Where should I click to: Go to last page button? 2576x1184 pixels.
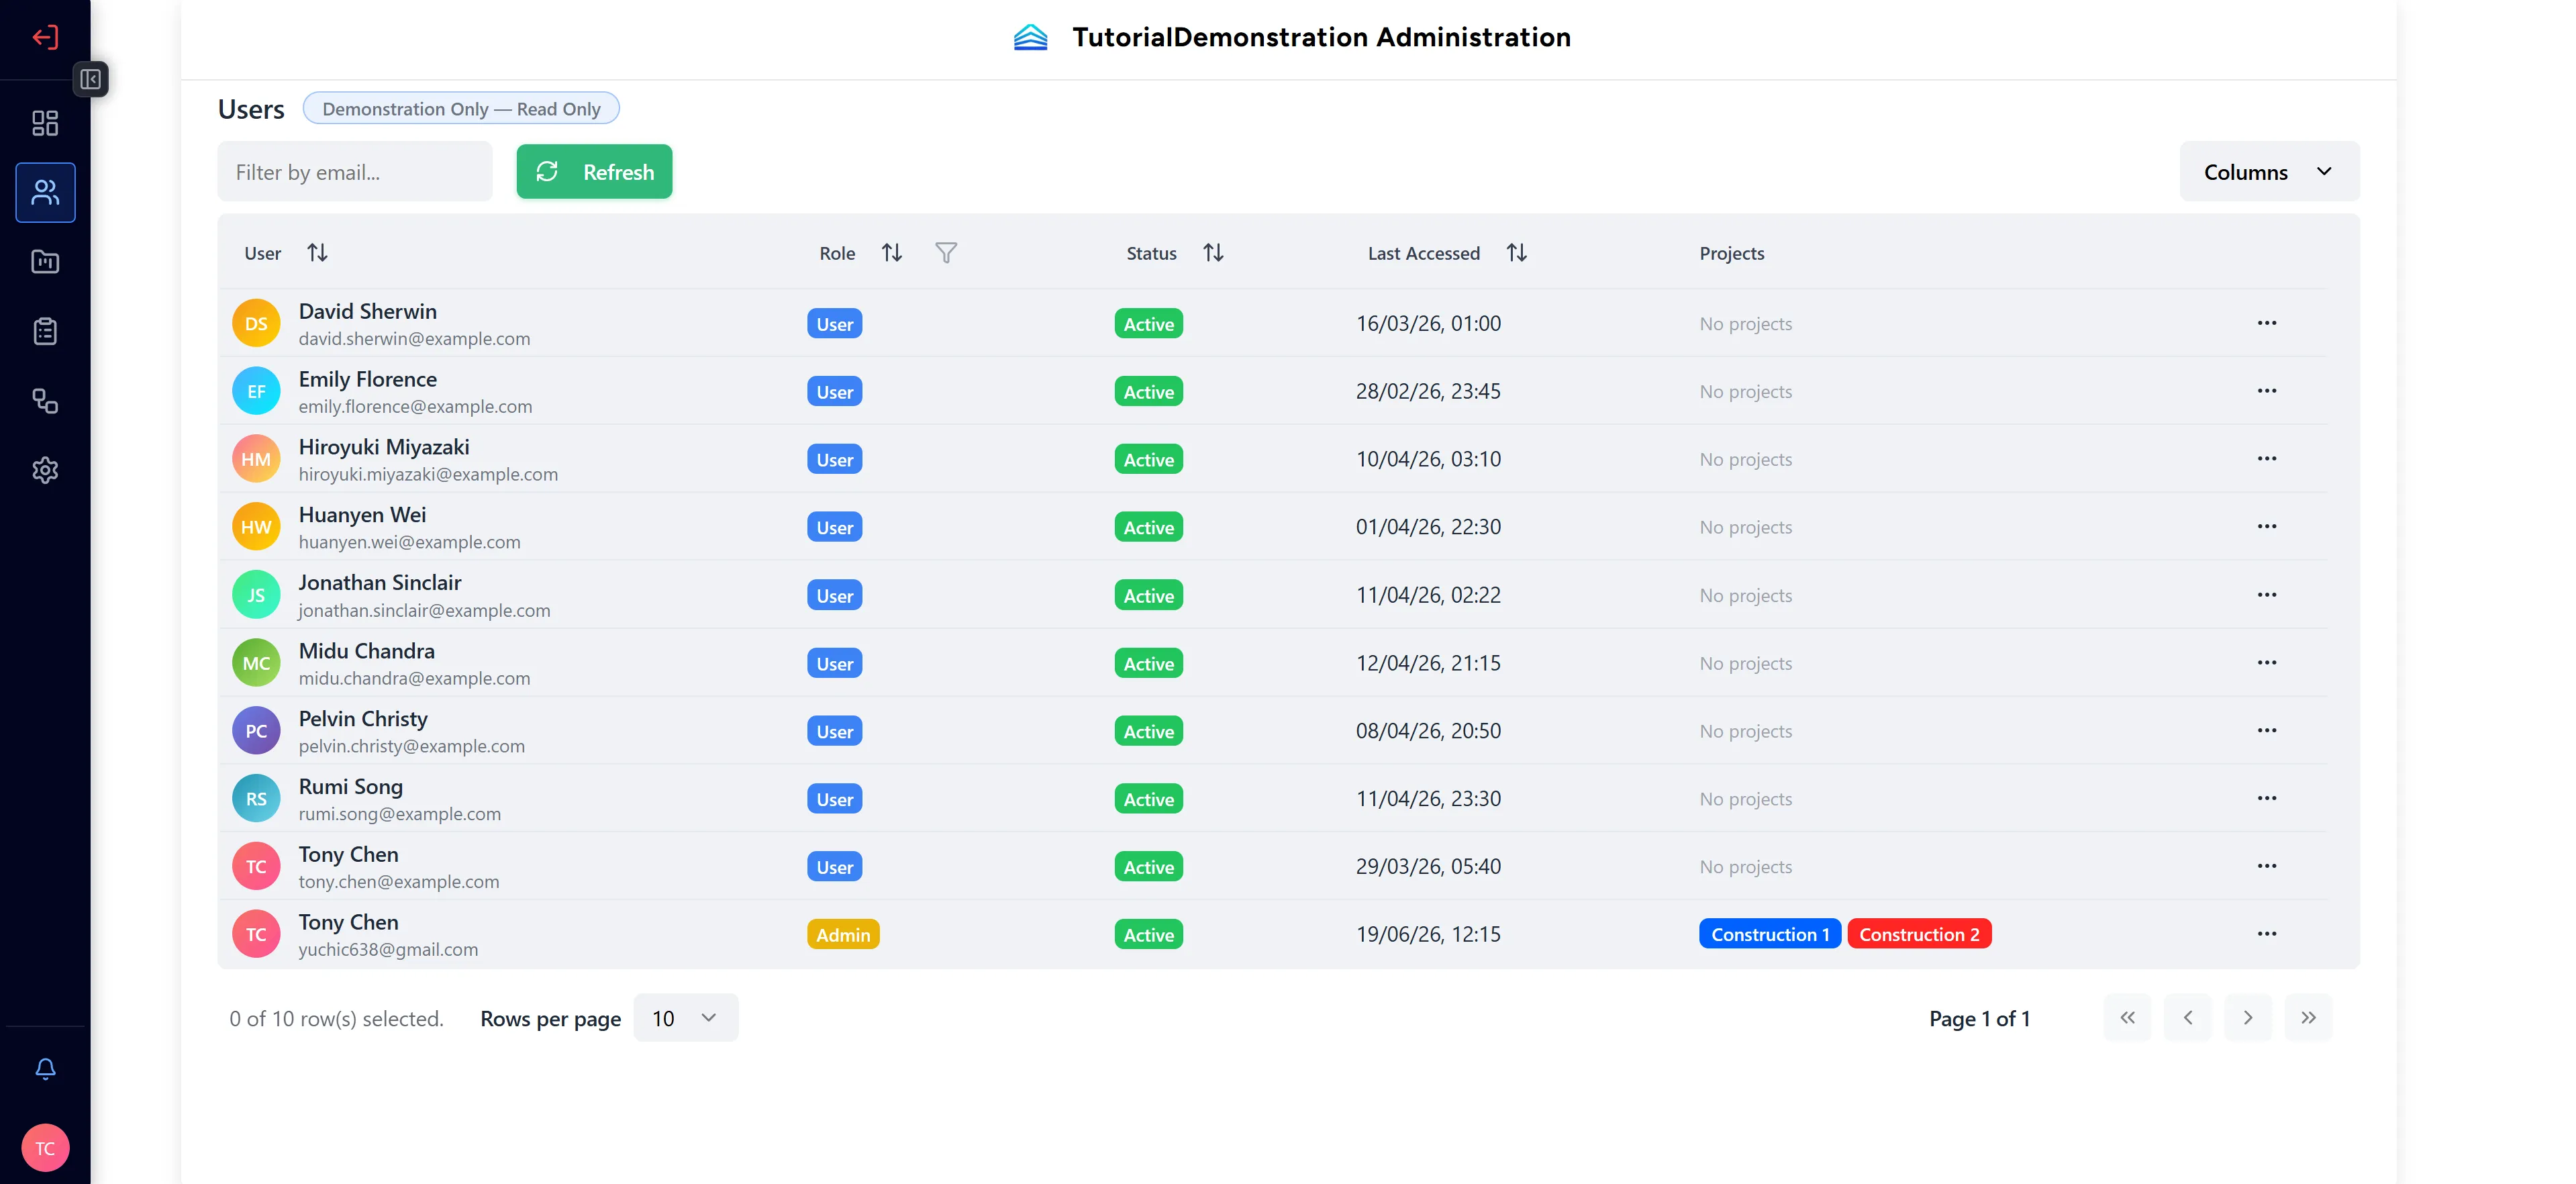pos(2308,1018)
